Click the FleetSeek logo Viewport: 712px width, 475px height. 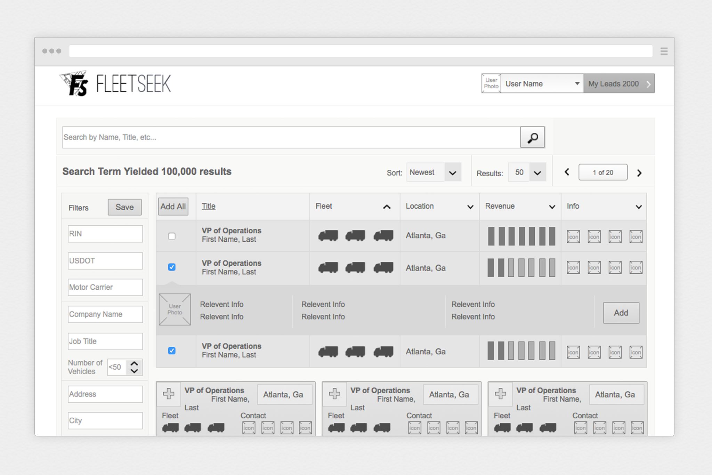pyautogui.click(x=115, y=84)
